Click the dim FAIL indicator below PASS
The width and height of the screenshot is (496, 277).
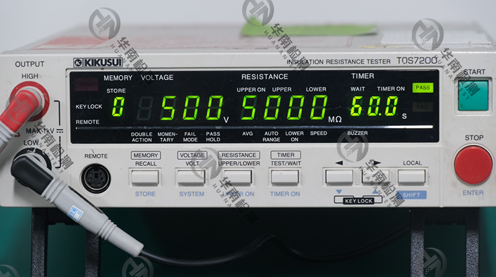click(423, 107)
